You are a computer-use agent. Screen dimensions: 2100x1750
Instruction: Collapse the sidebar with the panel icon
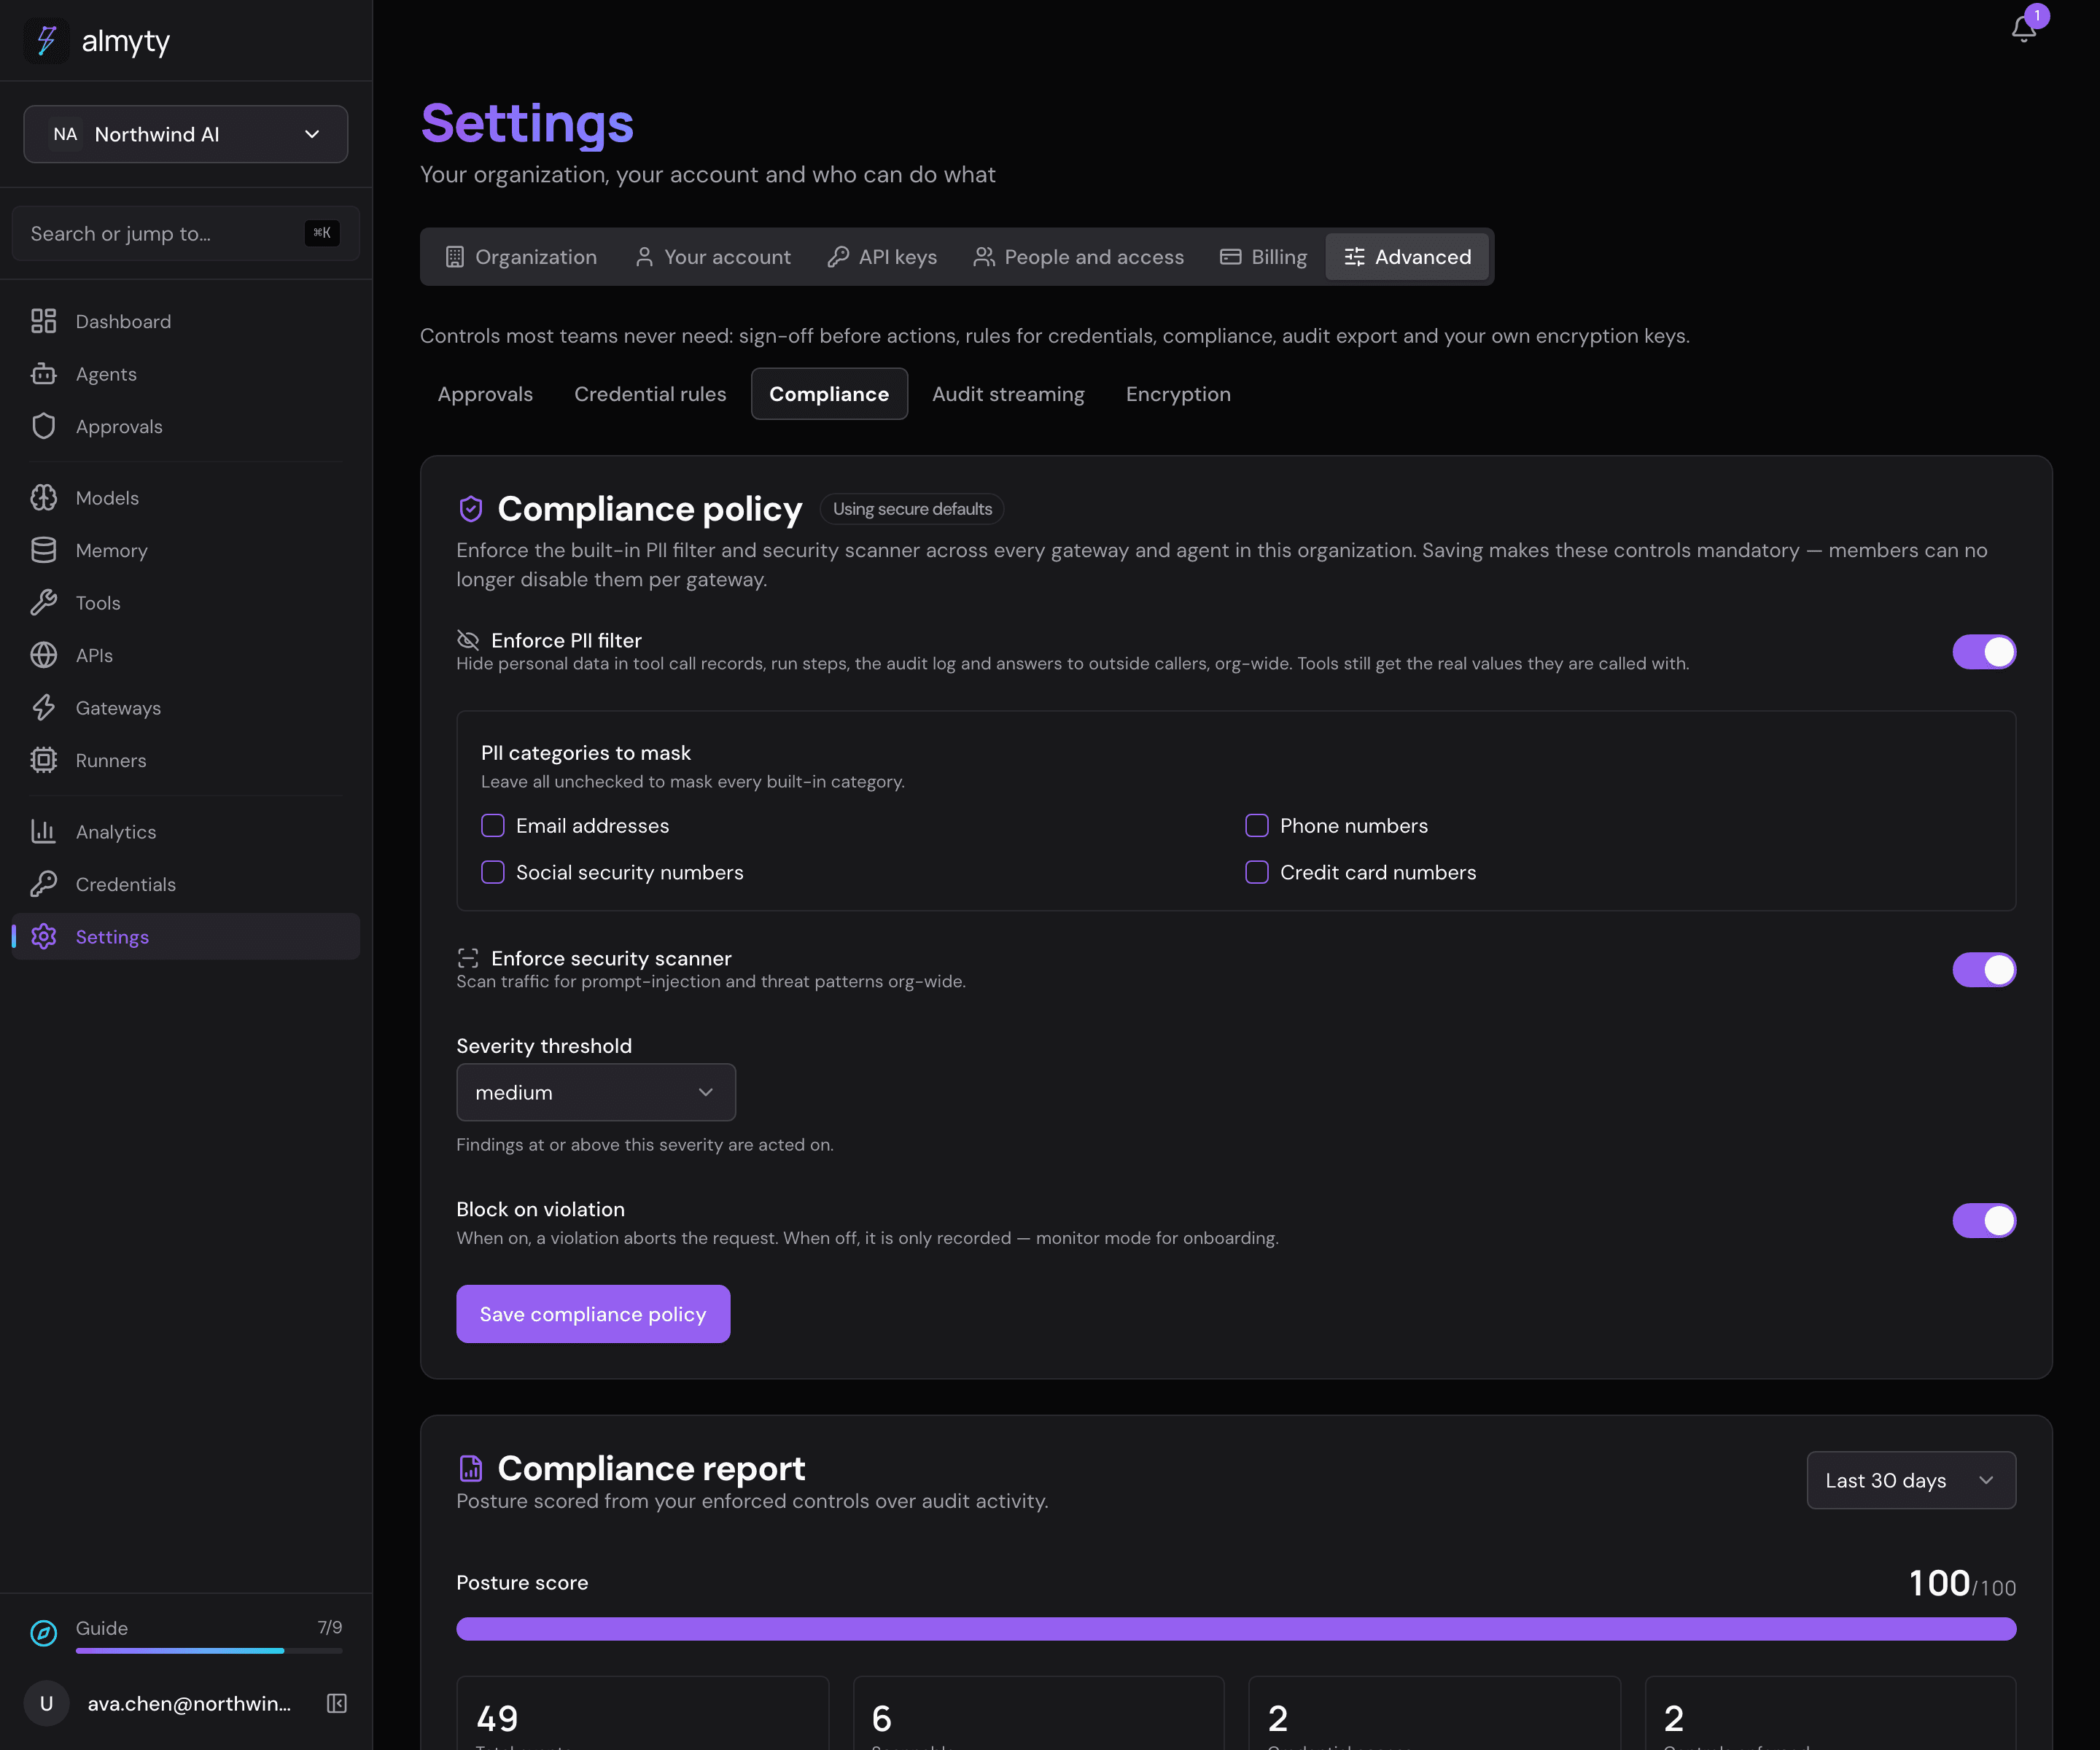(x=337, y=1703)
